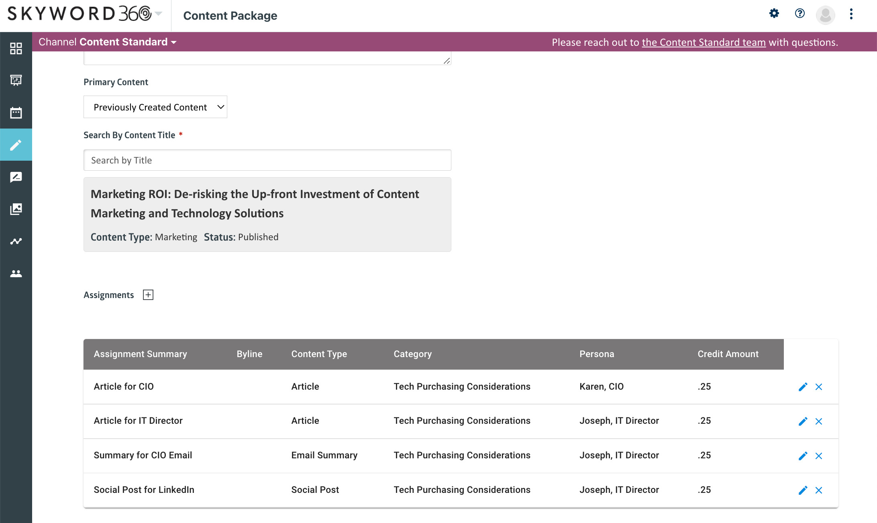Click the Content Type column header
The width and height of the screenshot is (877, 523).
319,354
